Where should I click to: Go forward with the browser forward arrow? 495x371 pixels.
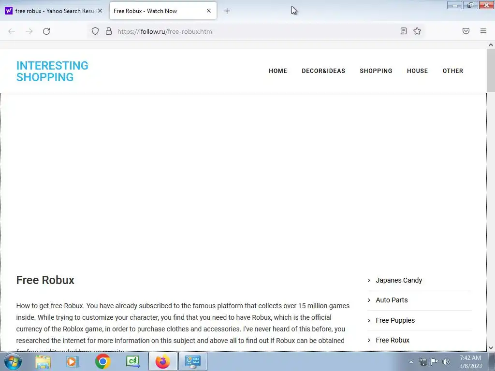point(29,31)
